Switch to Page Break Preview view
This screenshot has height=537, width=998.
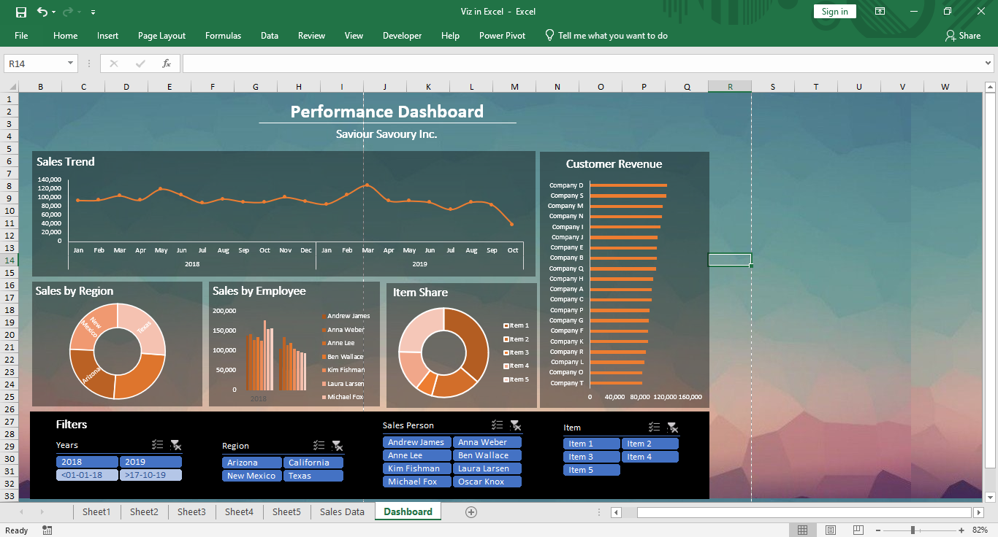coord(859,529)
